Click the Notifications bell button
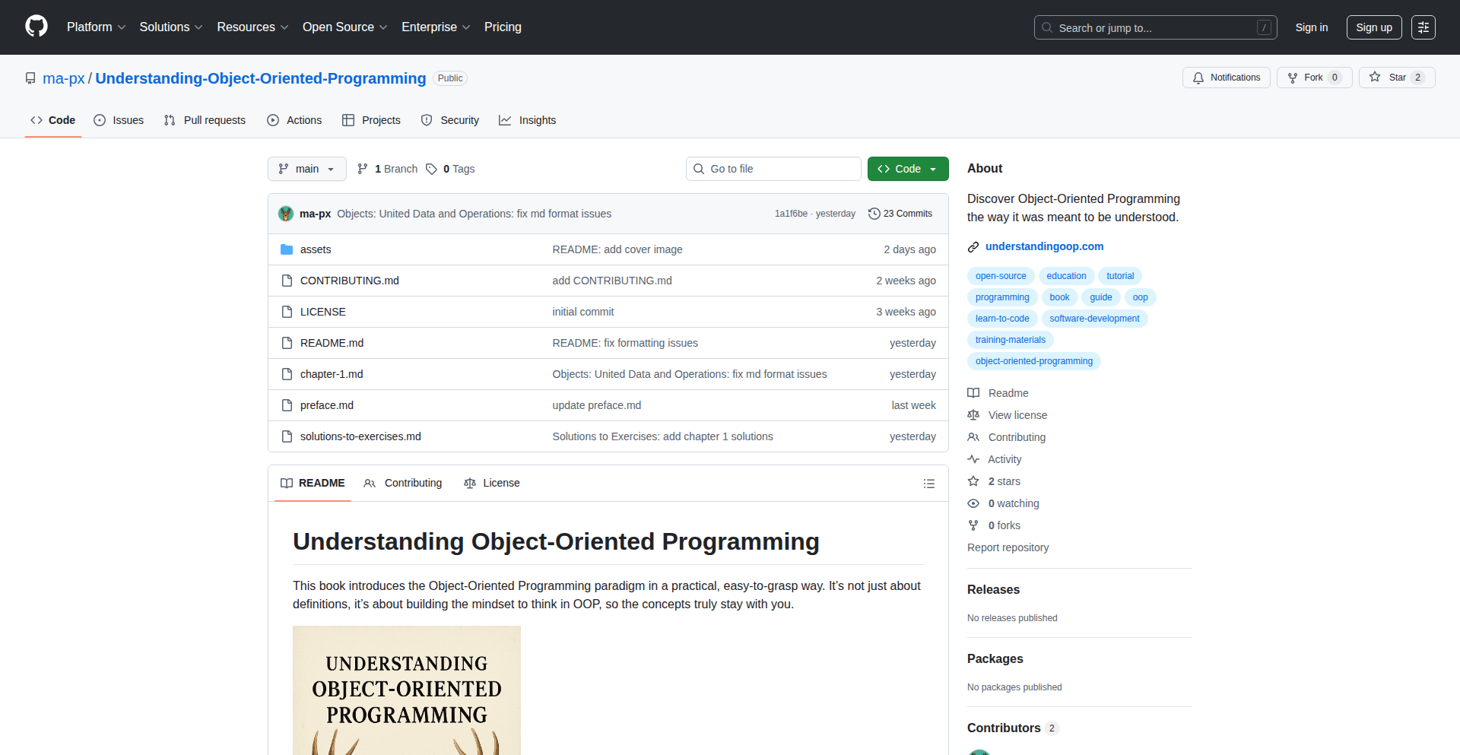Viewport: 1460px width, 755px height. [1226, 78]
